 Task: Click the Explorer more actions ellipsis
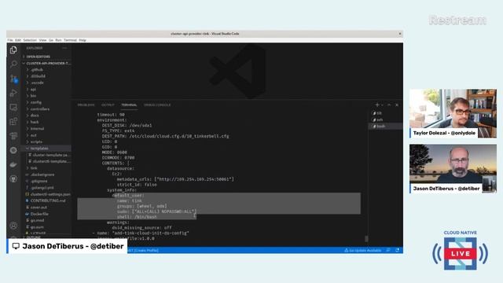[64, 48]
